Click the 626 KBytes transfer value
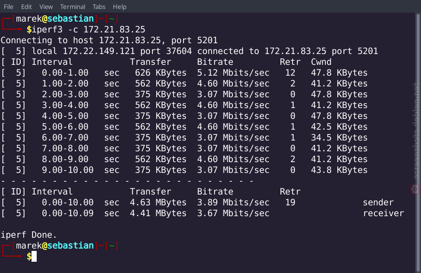Image resolution: width=421 pixels, height=273 pixels. pyautogui.click(x=160, y=73)
